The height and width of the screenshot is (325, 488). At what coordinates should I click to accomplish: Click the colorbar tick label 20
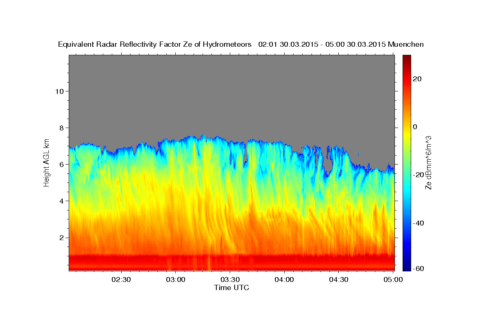[417, 79]
